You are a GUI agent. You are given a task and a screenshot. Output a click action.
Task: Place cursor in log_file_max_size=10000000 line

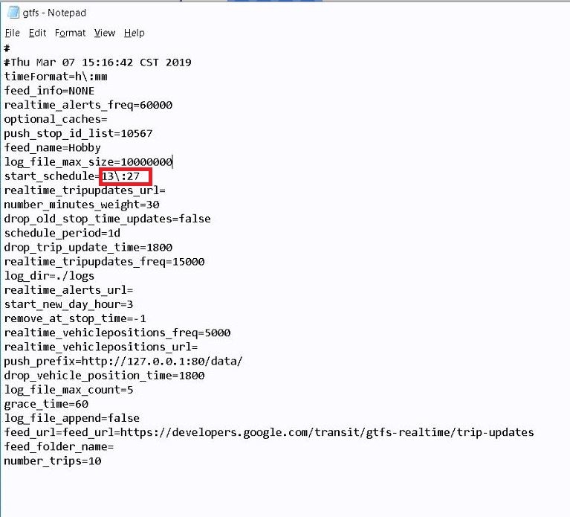(x=88, y=162)
